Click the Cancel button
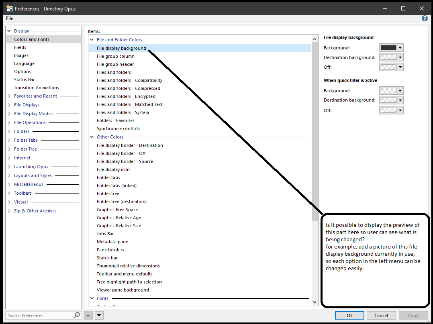 click(x=381, y=316)
